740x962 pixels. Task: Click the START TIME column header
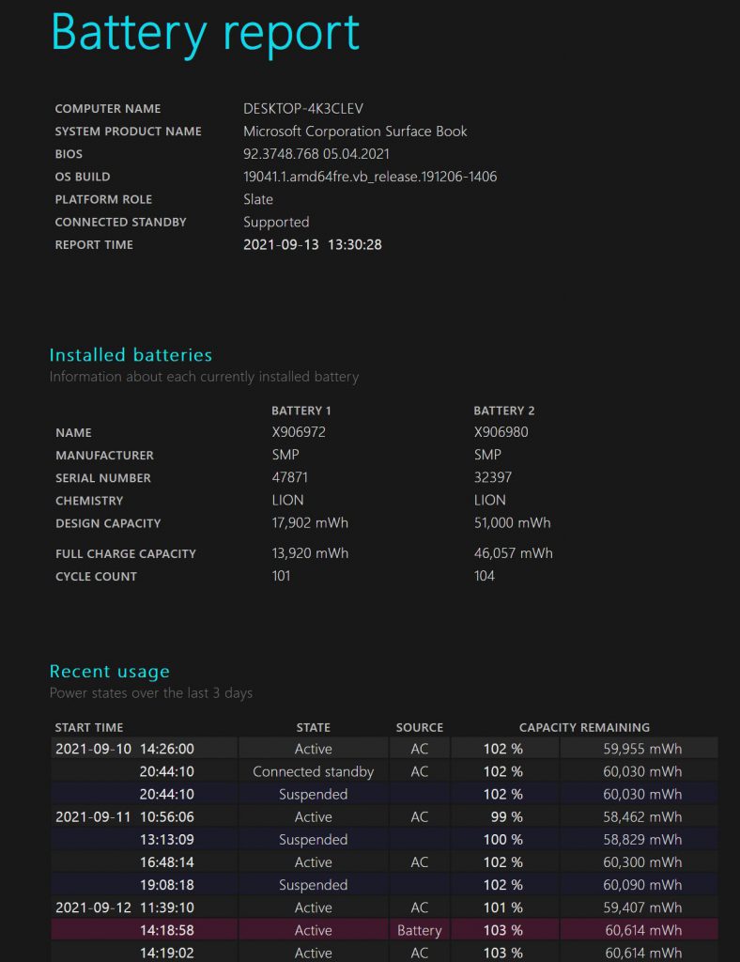(89, 727)
